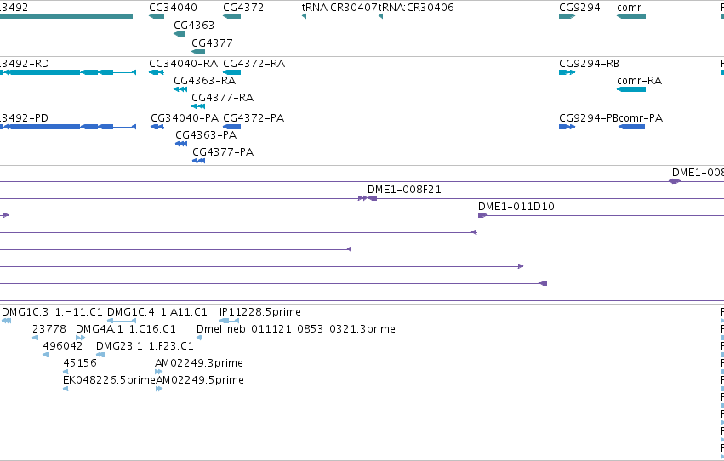Select the CG9294 gene label

point(579,8)
